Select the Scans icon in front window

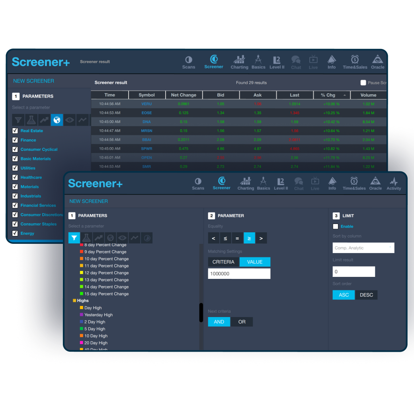pyautogui.click(x=198, y=183)
